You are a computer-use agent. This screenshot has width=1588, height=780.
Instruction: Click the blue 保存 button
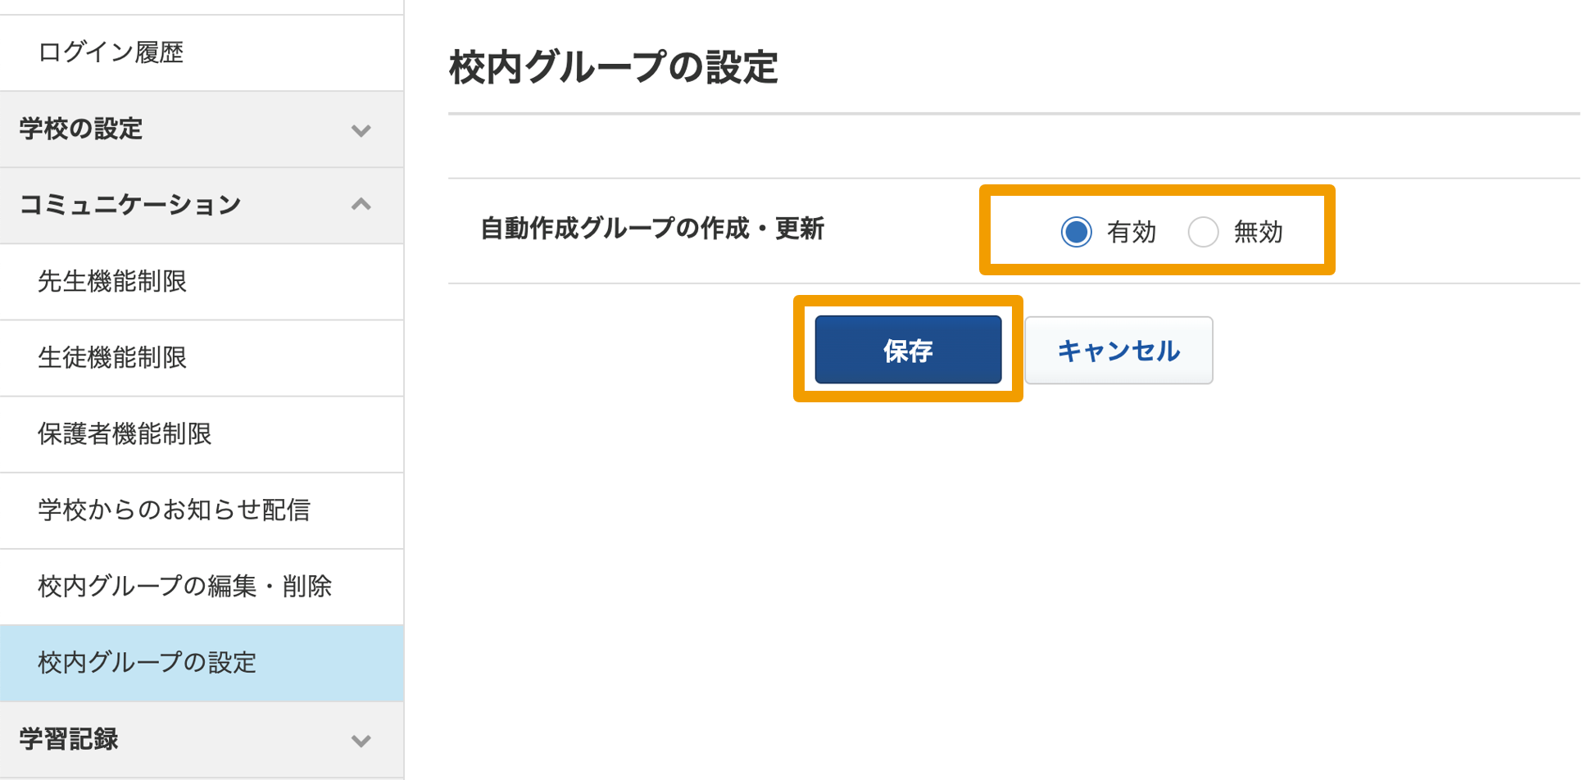point(908,350)
